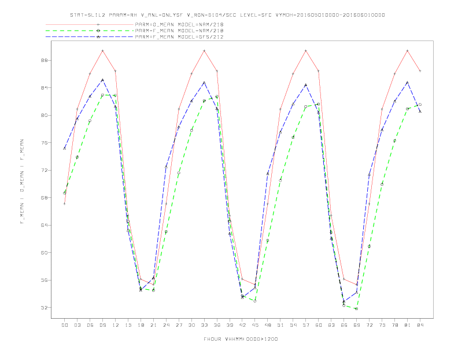Click x-axis tick label 72

pyautogui.click(x=370, y=325)
